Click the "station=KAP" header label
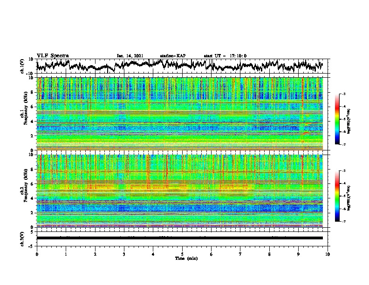The height and width of the screenshot is (285, 369). click(x=173, y=56)
